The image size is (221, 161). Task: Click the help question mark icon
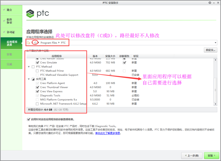point(210,3)
